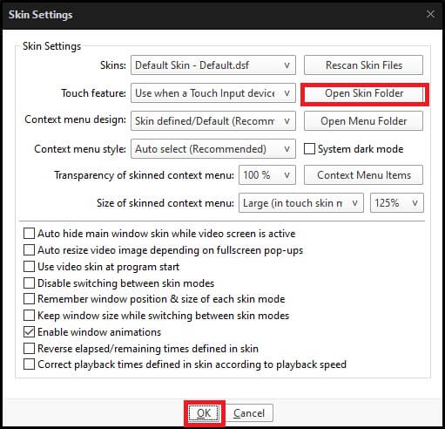The image size is (445, 429).
Task: Open Context Menu Items settings
Action: pyautogui.click(x=363, y=175)
